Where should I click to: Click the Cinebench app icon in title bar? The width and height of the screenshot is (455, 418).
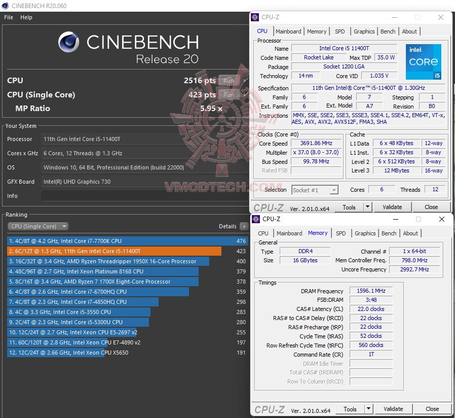[x=5, y=6]
